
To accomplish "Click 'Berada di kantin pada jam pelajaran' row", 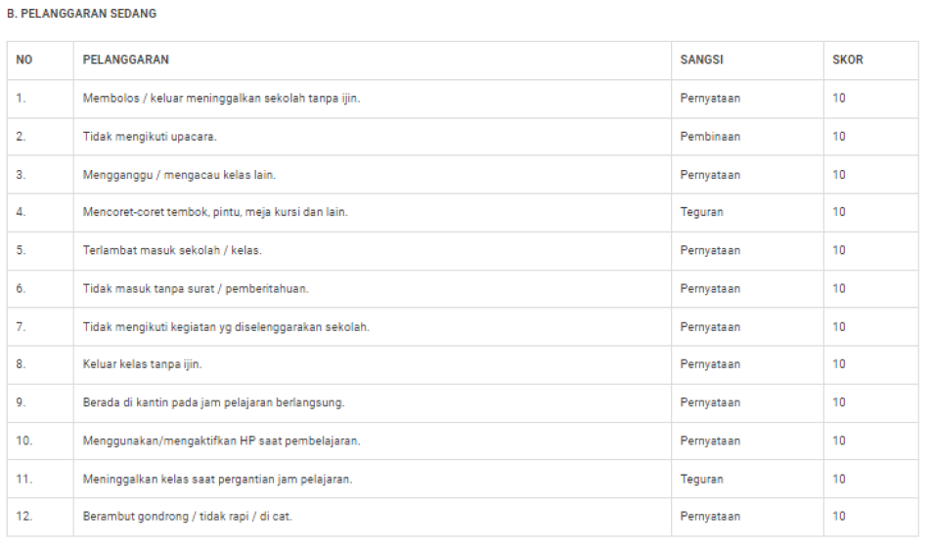I will click(213, 402).
